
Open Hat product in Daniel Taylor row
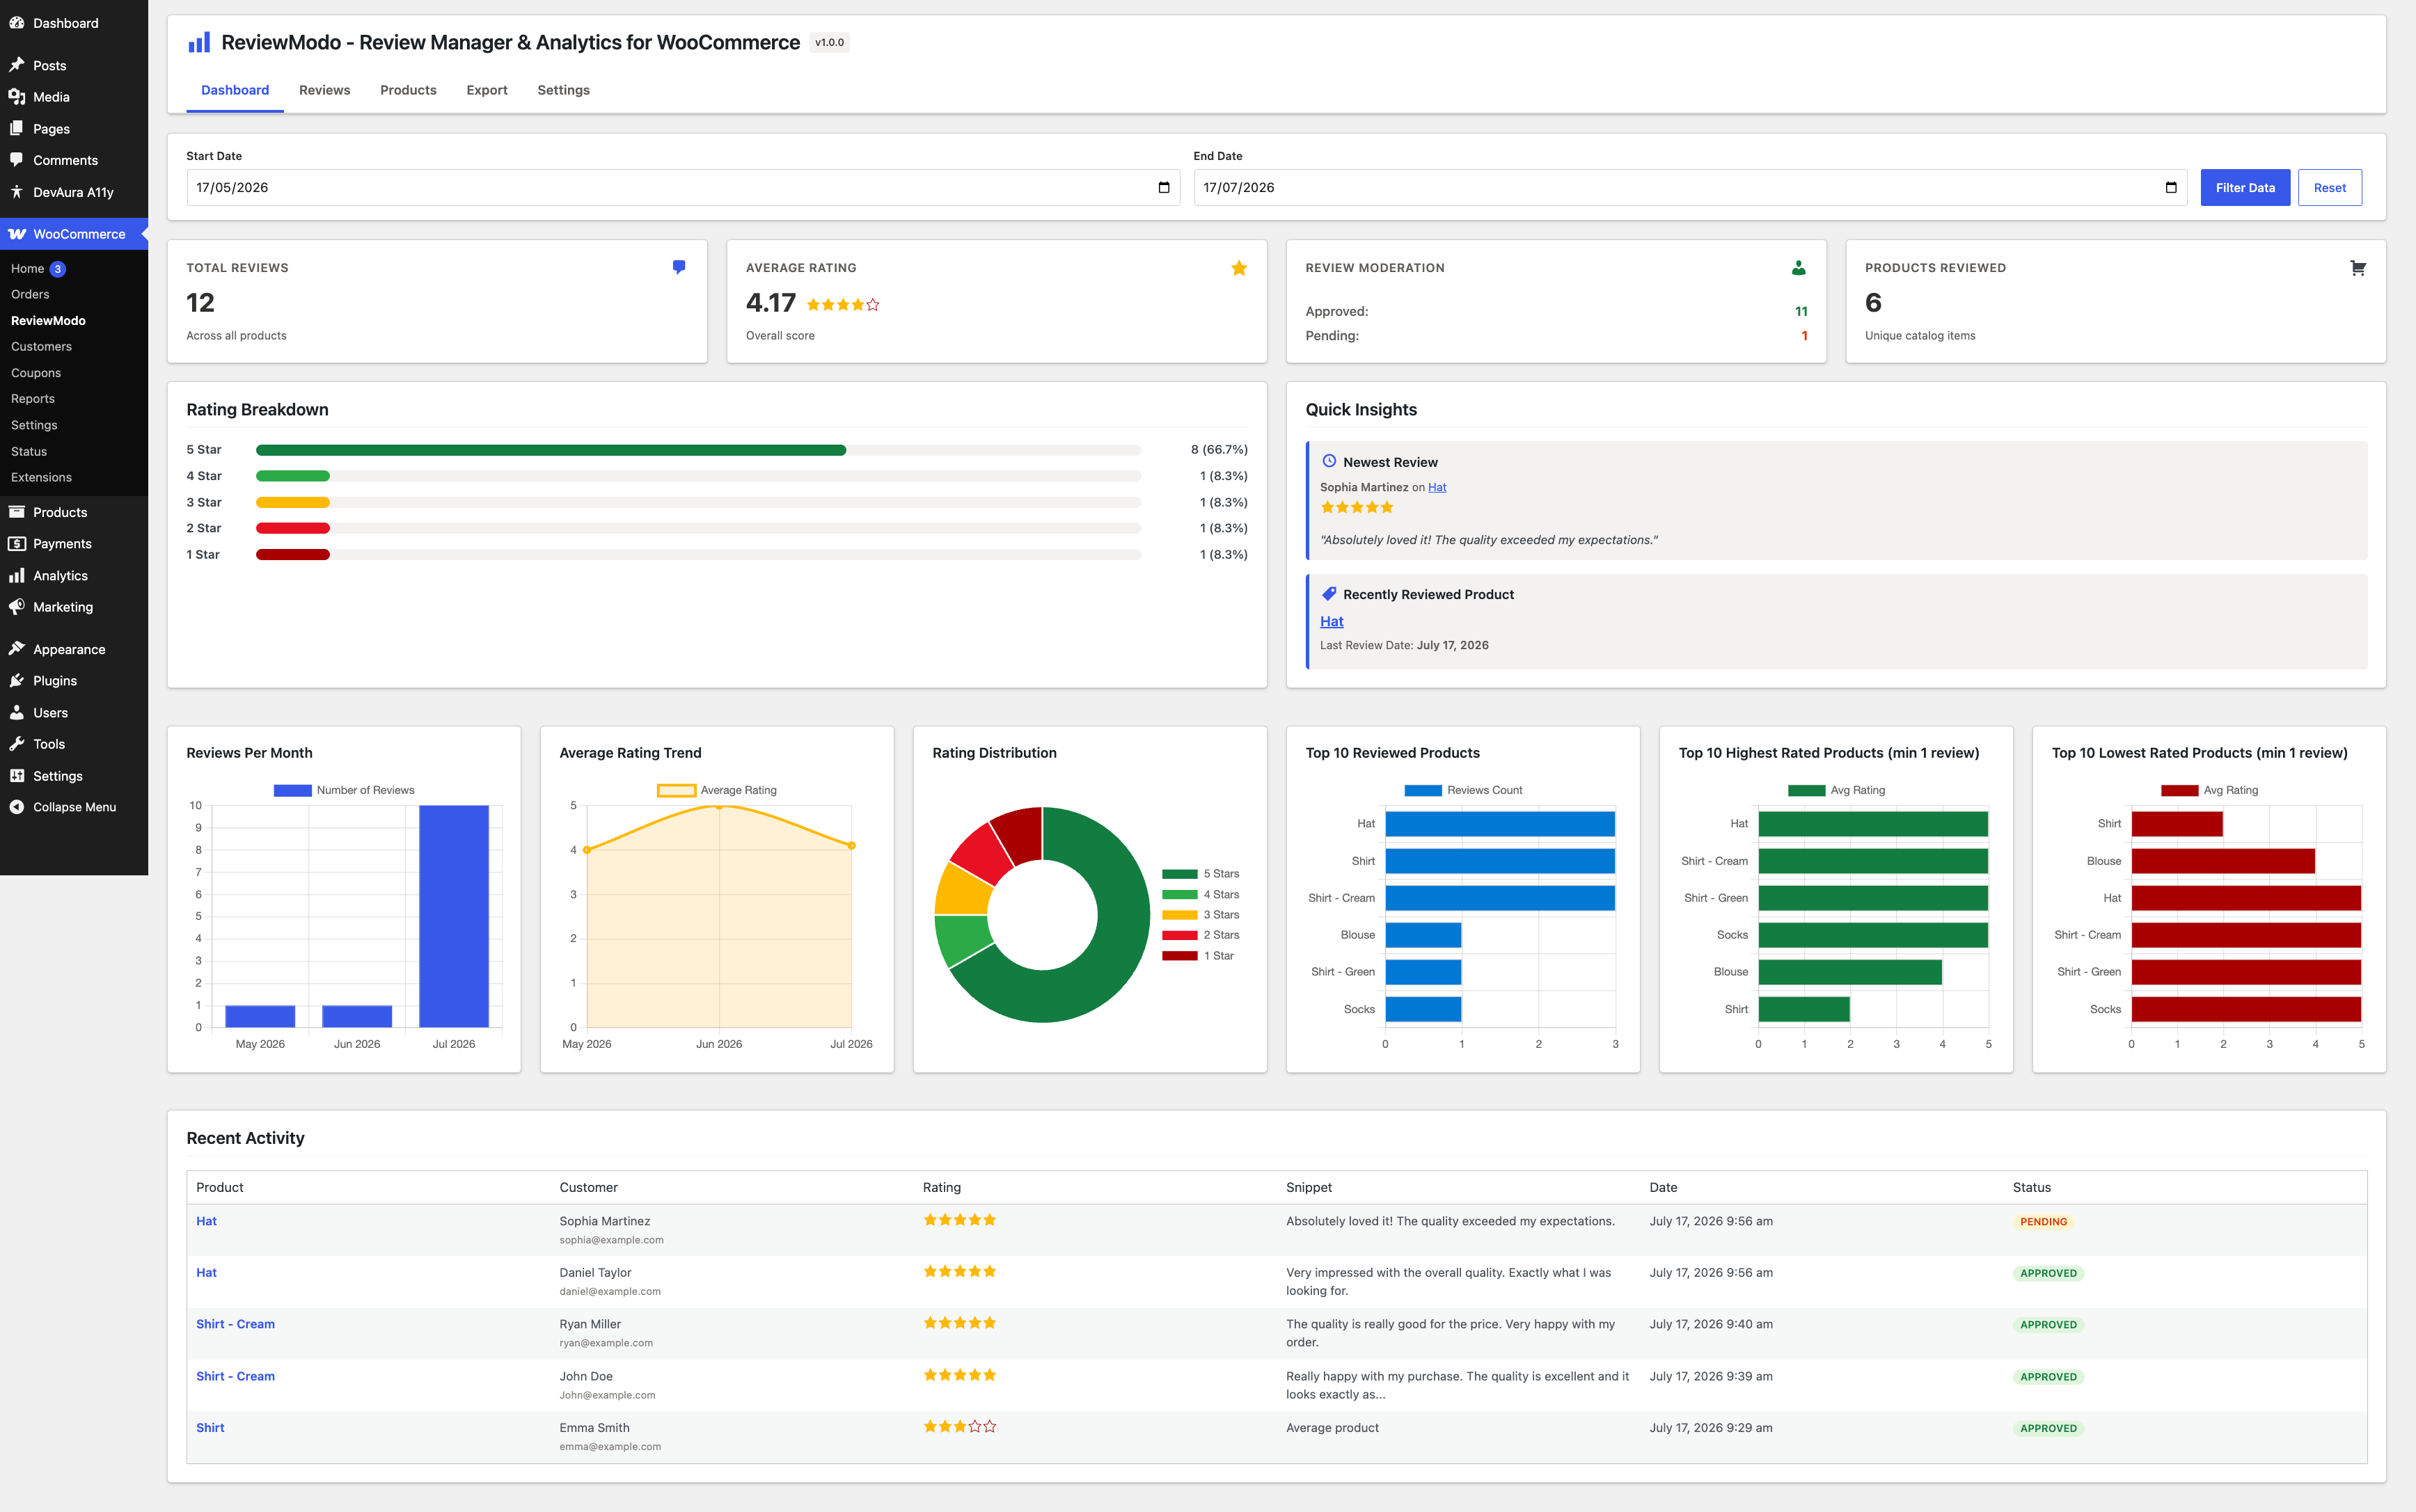click(x=206, y=1273)
